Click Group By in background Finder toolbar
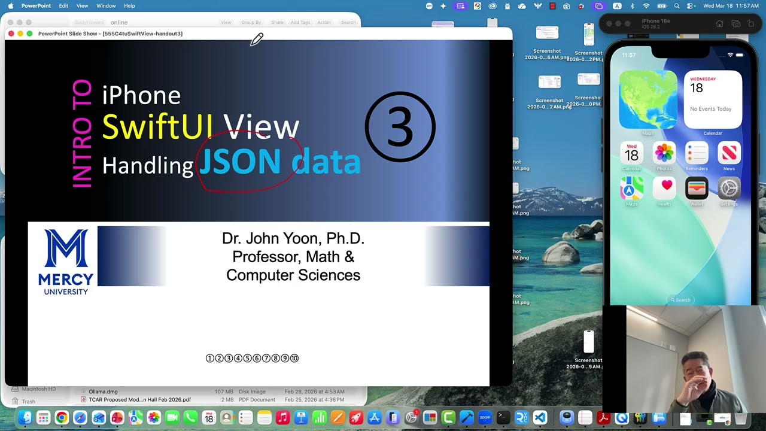This screenshot has width=766, height=431. [251, 23]
